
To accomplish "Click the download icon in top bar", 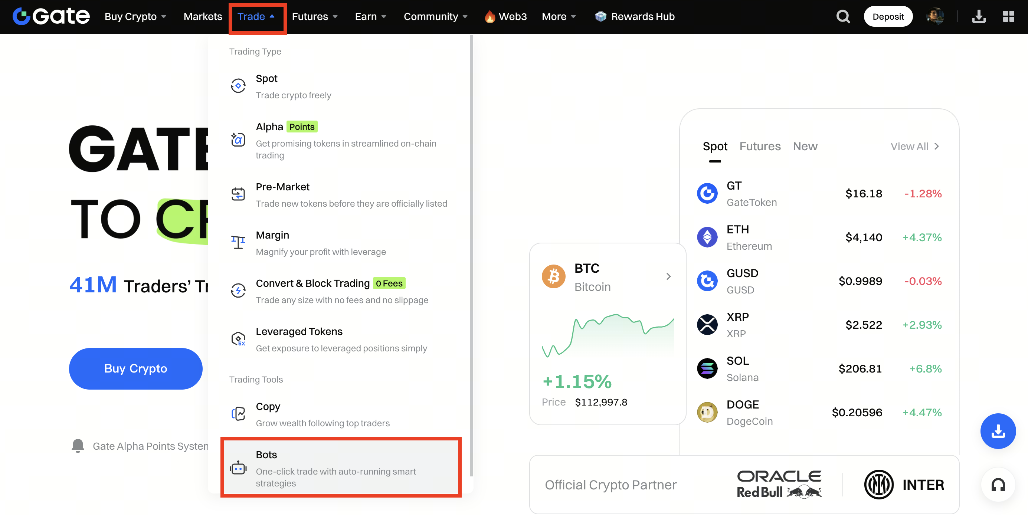I will pos(979,17).
